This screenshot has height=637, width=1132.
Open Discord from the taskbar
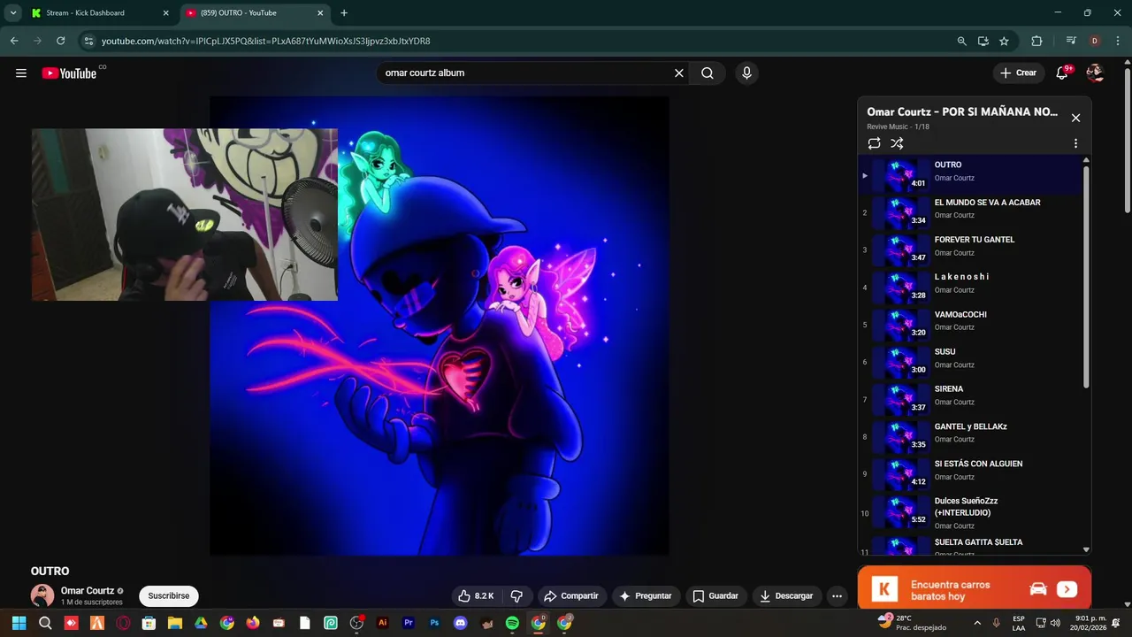[460, 623]
